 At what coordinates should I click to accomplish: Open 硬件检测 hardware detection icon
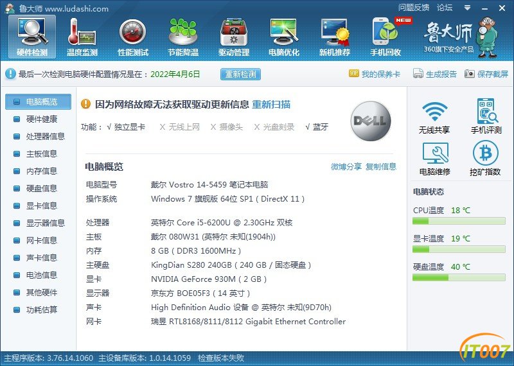pyautogui.click(x=32, y=37)
